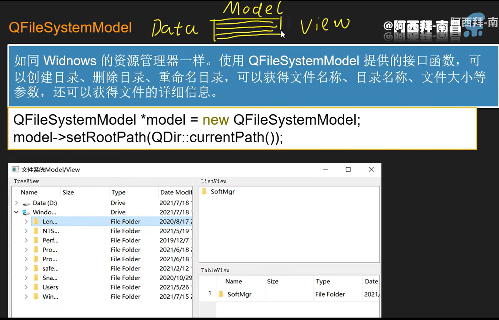Click the folder icon beside safe...
Image resolution: width=499 pixels, height=320 pixels.
pos(36,268)
